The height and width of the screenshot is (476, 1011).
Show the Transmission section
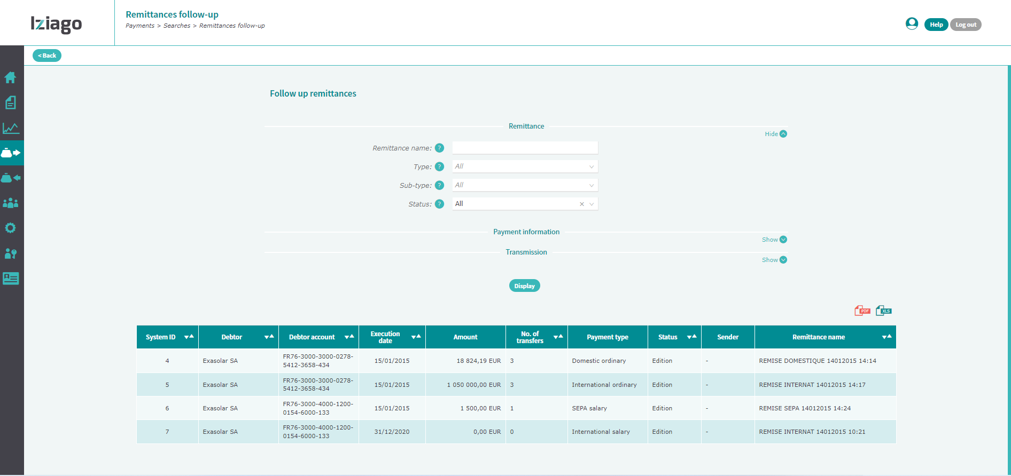pyautogui.click(x=774, y=260)
